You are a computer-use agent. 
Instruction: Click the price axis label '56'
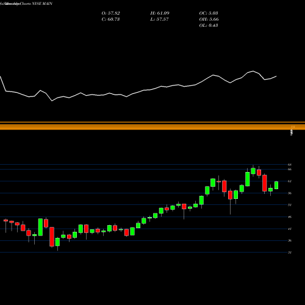coord(290,193)
